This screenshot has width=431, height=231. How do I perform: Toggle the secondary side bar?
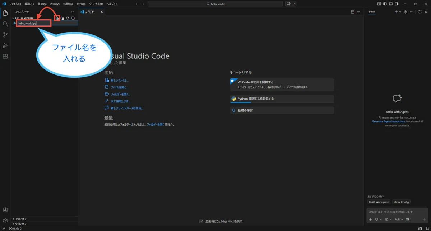[x=397, y=4]
